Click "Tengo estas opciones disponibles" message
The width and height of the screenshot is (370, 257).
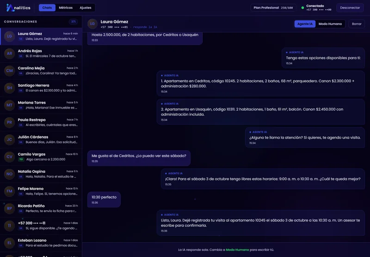click(323, 58)
